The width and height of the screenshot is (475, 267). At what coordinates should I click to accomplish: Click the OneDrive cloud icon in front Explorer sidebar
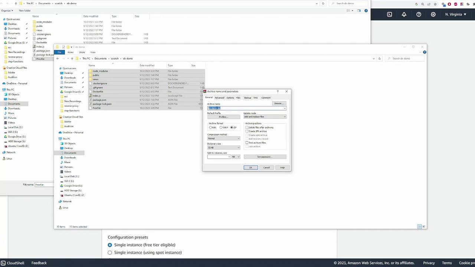60,132
